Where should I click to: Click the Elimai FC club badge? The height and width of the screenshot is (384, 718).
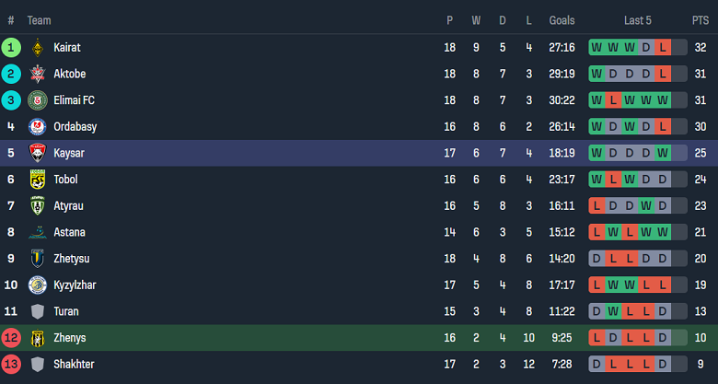[38, 100]
